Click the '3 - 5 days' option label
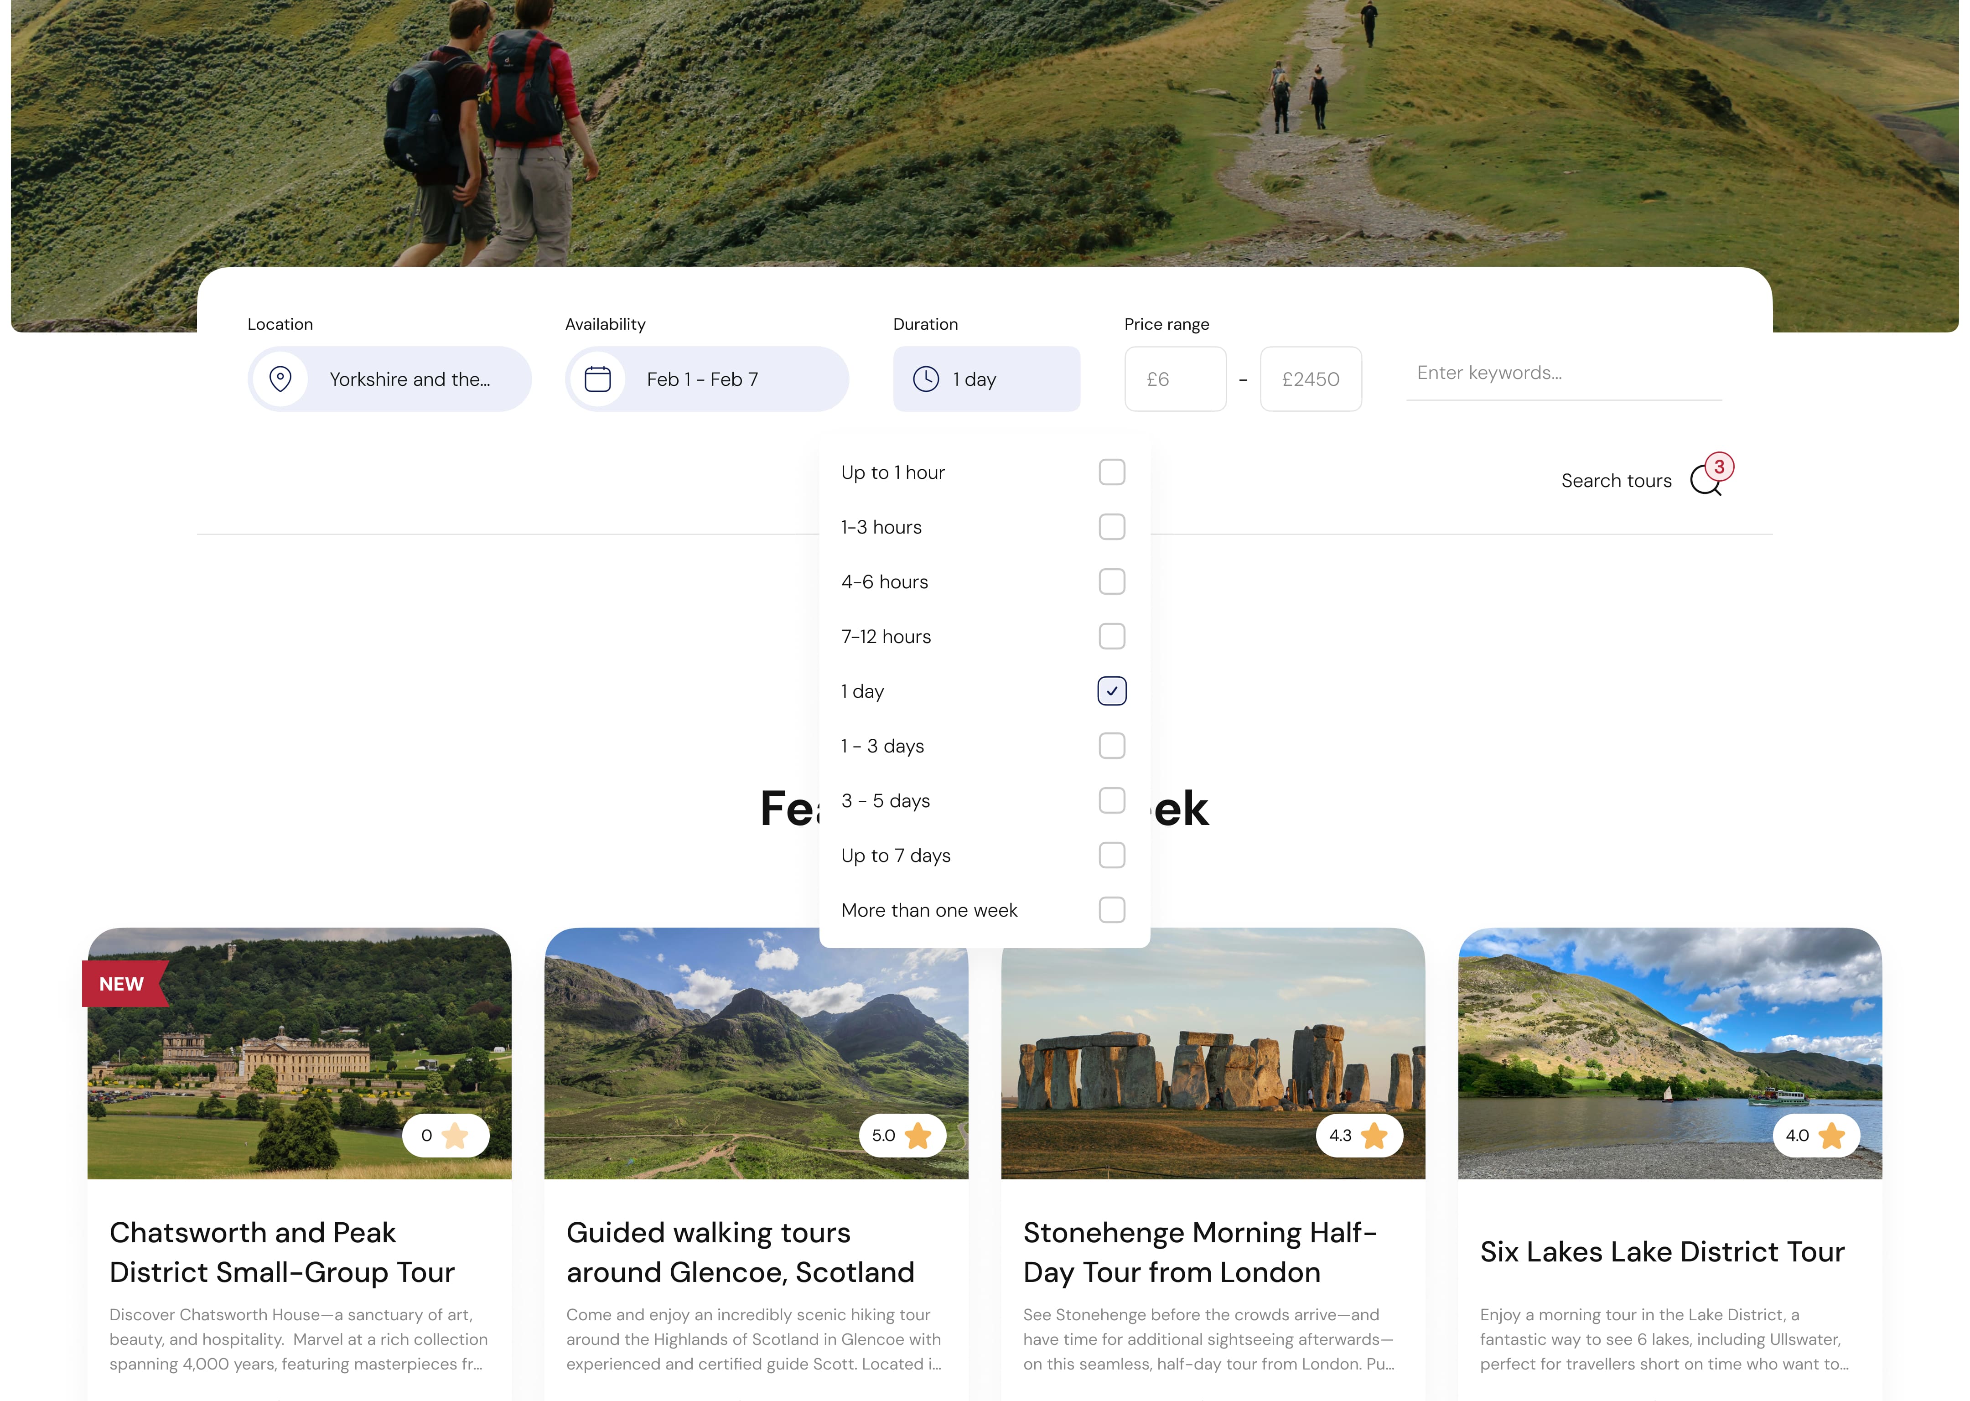This screenshot has width=1970, height=1401. [x=885, y=800]
